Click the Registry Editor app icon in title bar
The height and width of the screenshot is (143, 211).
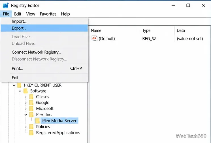click(x=6, y=5)
